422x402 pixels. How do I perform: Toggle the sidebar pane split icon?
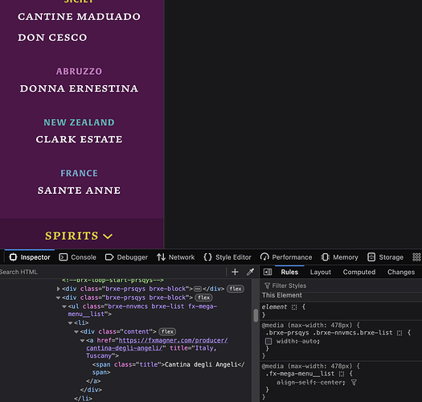pos(268,272)
